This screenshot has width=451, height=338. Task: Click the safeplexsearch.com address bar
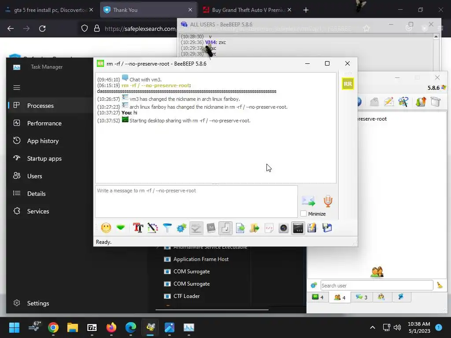point(140,29)
